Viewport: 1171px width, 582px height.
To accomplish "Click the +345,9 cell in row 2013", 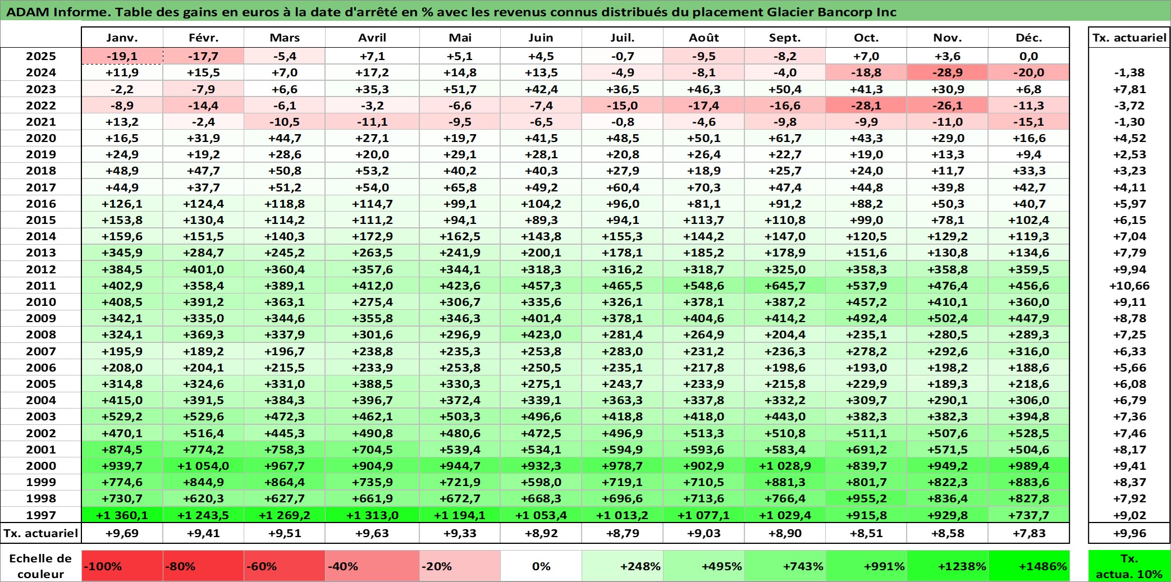I will pos(122,253).
